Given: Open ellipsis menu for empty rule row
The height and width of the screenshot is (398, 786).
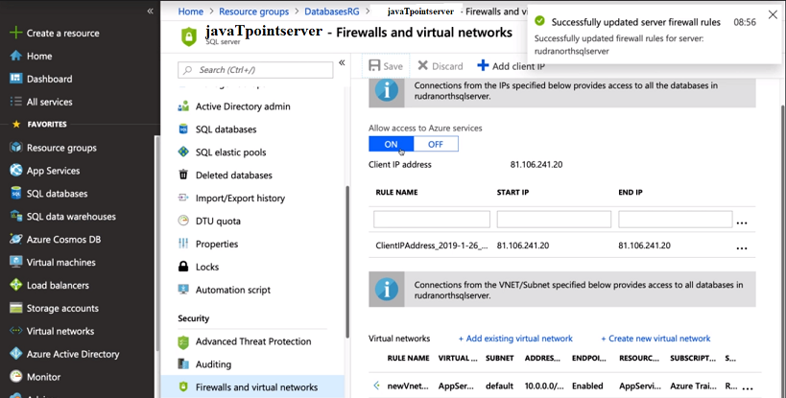Looking at the screenshot, I should (x=742, y=222).
